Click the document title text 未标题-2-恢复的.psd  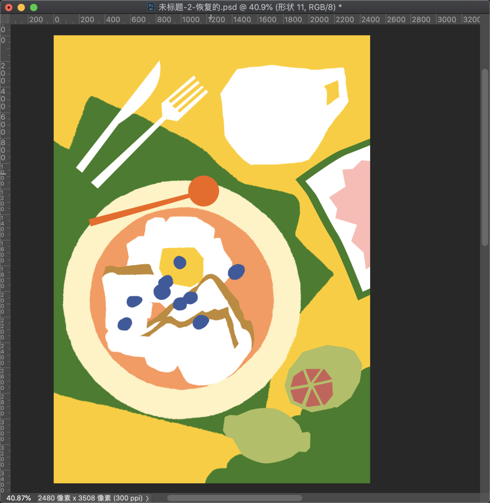[x=197, y=7]
